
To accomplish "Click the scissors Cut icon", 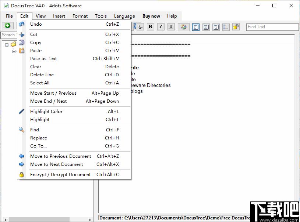I will click(x=22, y=34).
